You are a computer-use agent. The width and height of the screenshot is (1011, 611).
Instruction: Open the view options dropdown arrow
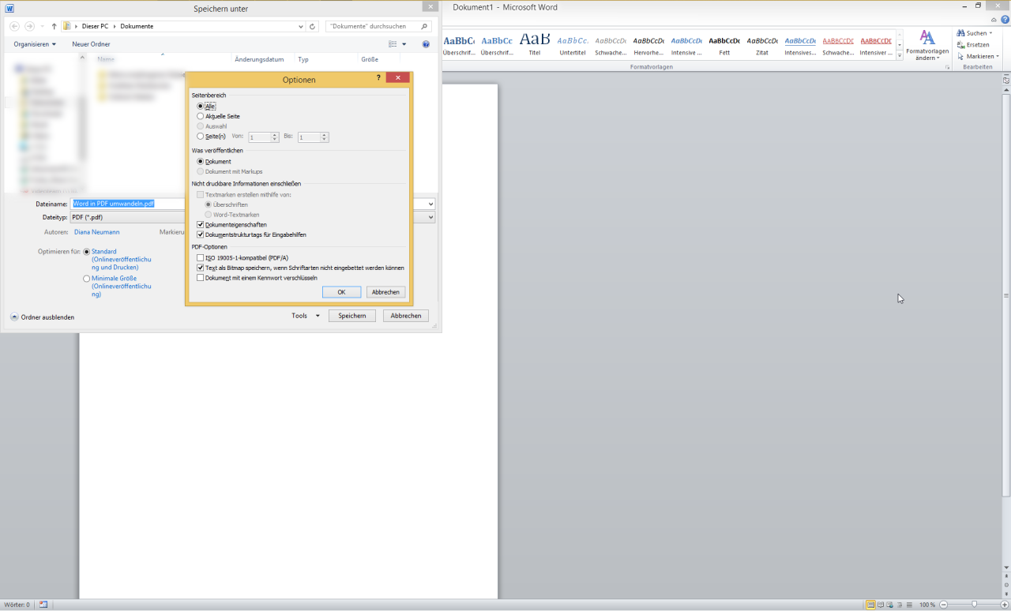pos(404,44)
